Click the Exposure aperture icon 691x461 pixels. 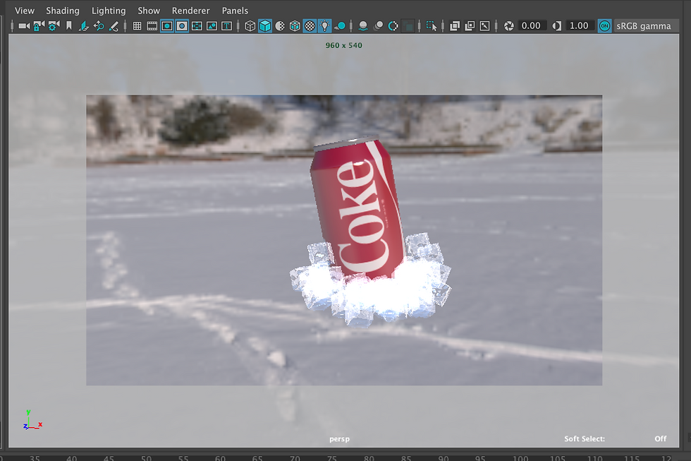pos(508,26)
